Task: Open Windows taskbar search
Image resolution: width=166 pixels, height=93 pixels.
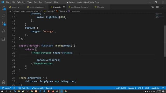Action: [6, 91]
